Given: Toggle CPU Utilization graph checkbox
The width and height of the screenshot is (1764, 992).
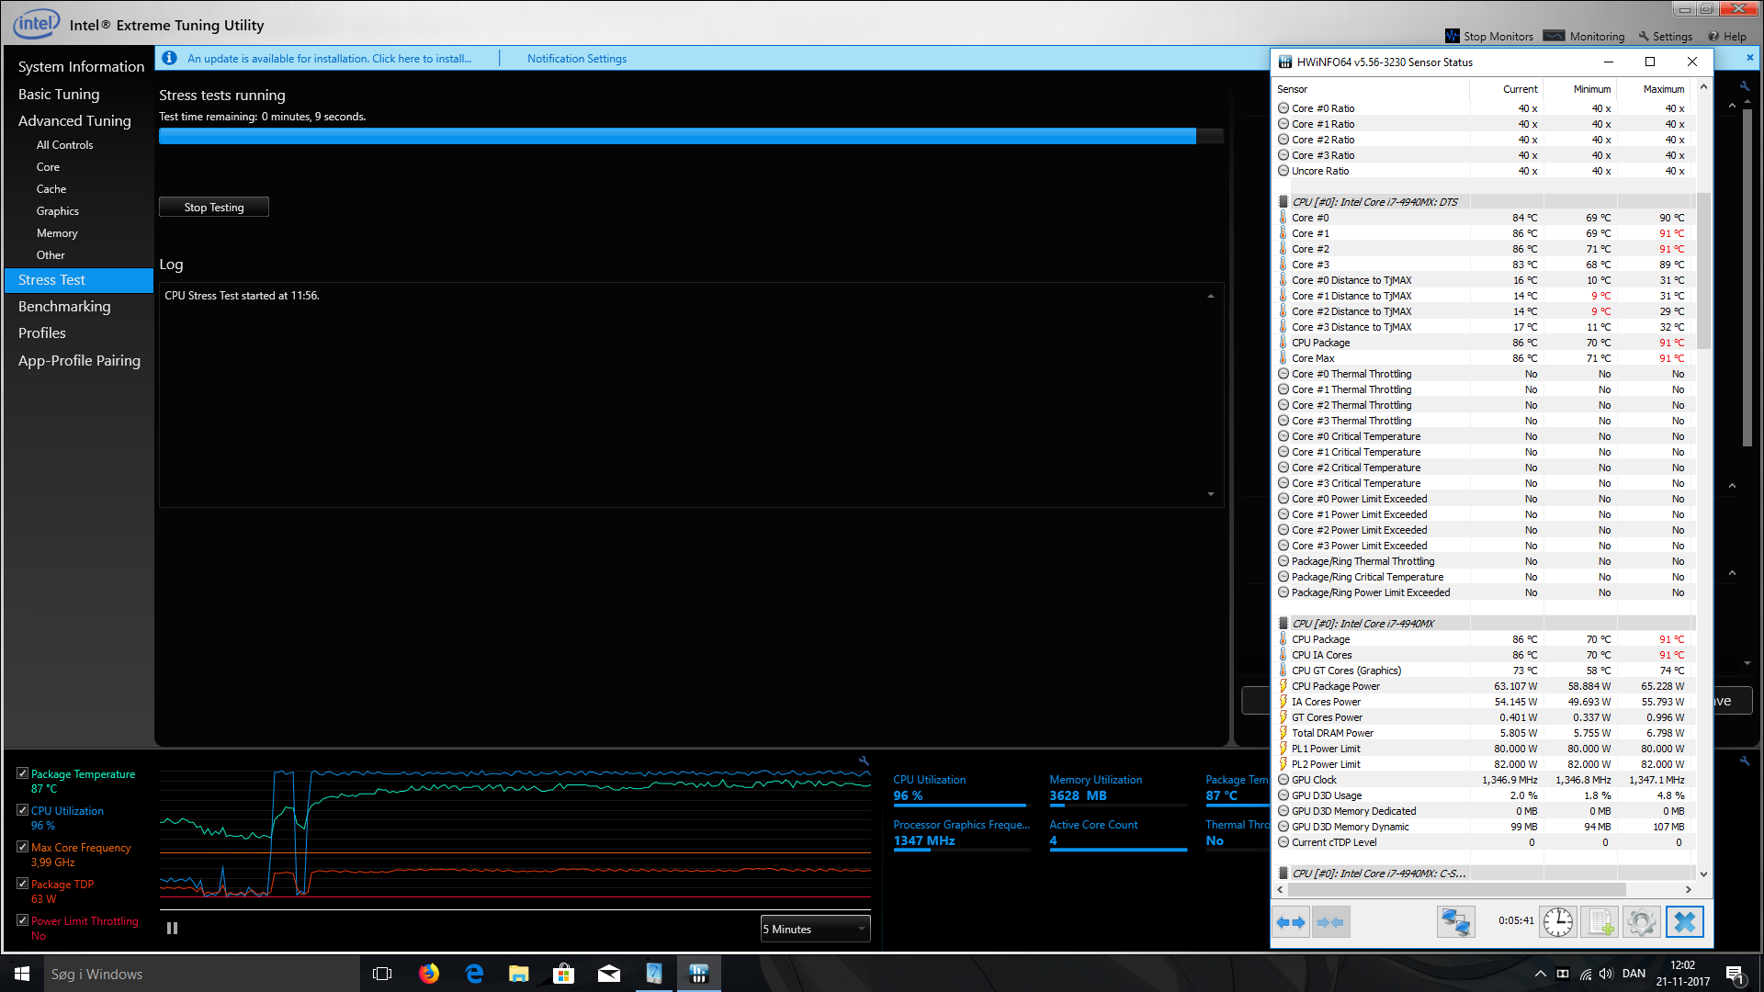Looking at the screenshot, I should pos(22,810).
